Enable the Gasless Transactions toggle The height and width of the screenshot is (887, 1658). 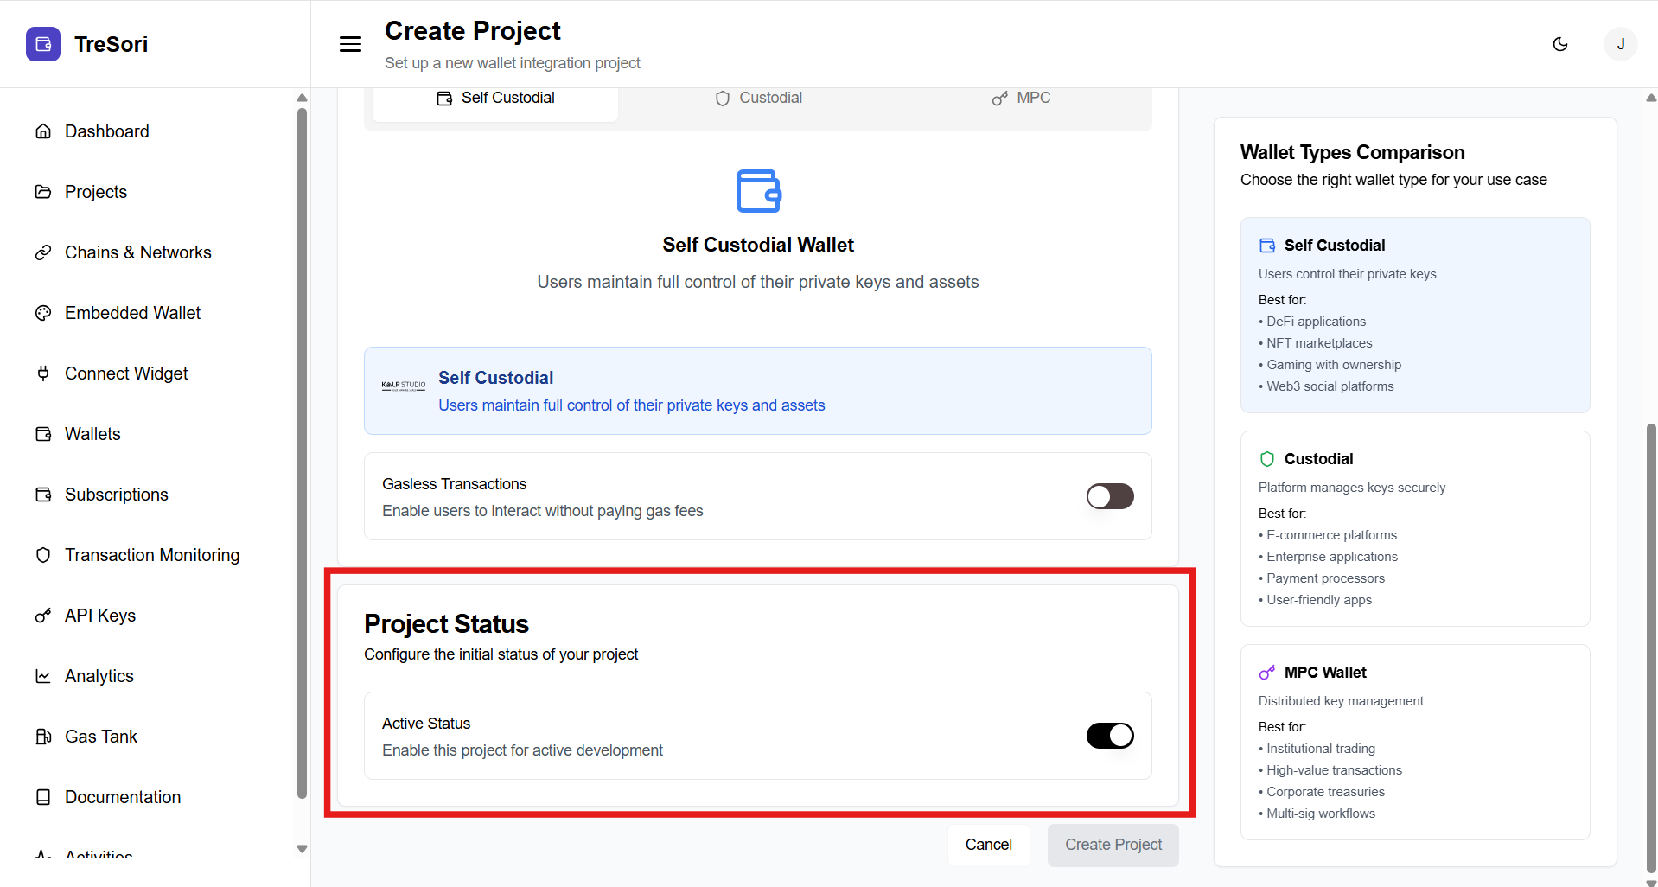(x=1109, y=496)
